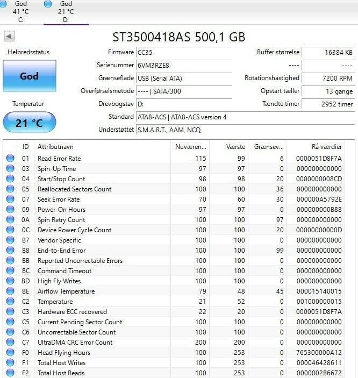Click the Værste column header

229,147
